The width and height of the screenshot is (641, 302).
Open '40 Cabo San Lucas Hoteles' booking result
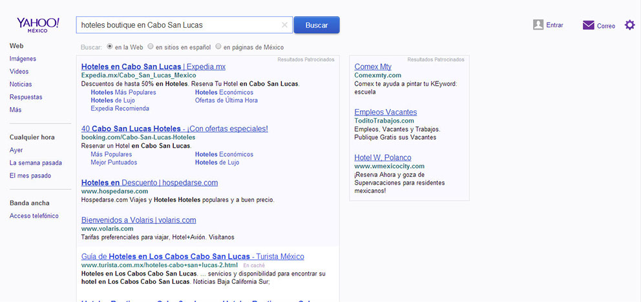tap(174, 128)
